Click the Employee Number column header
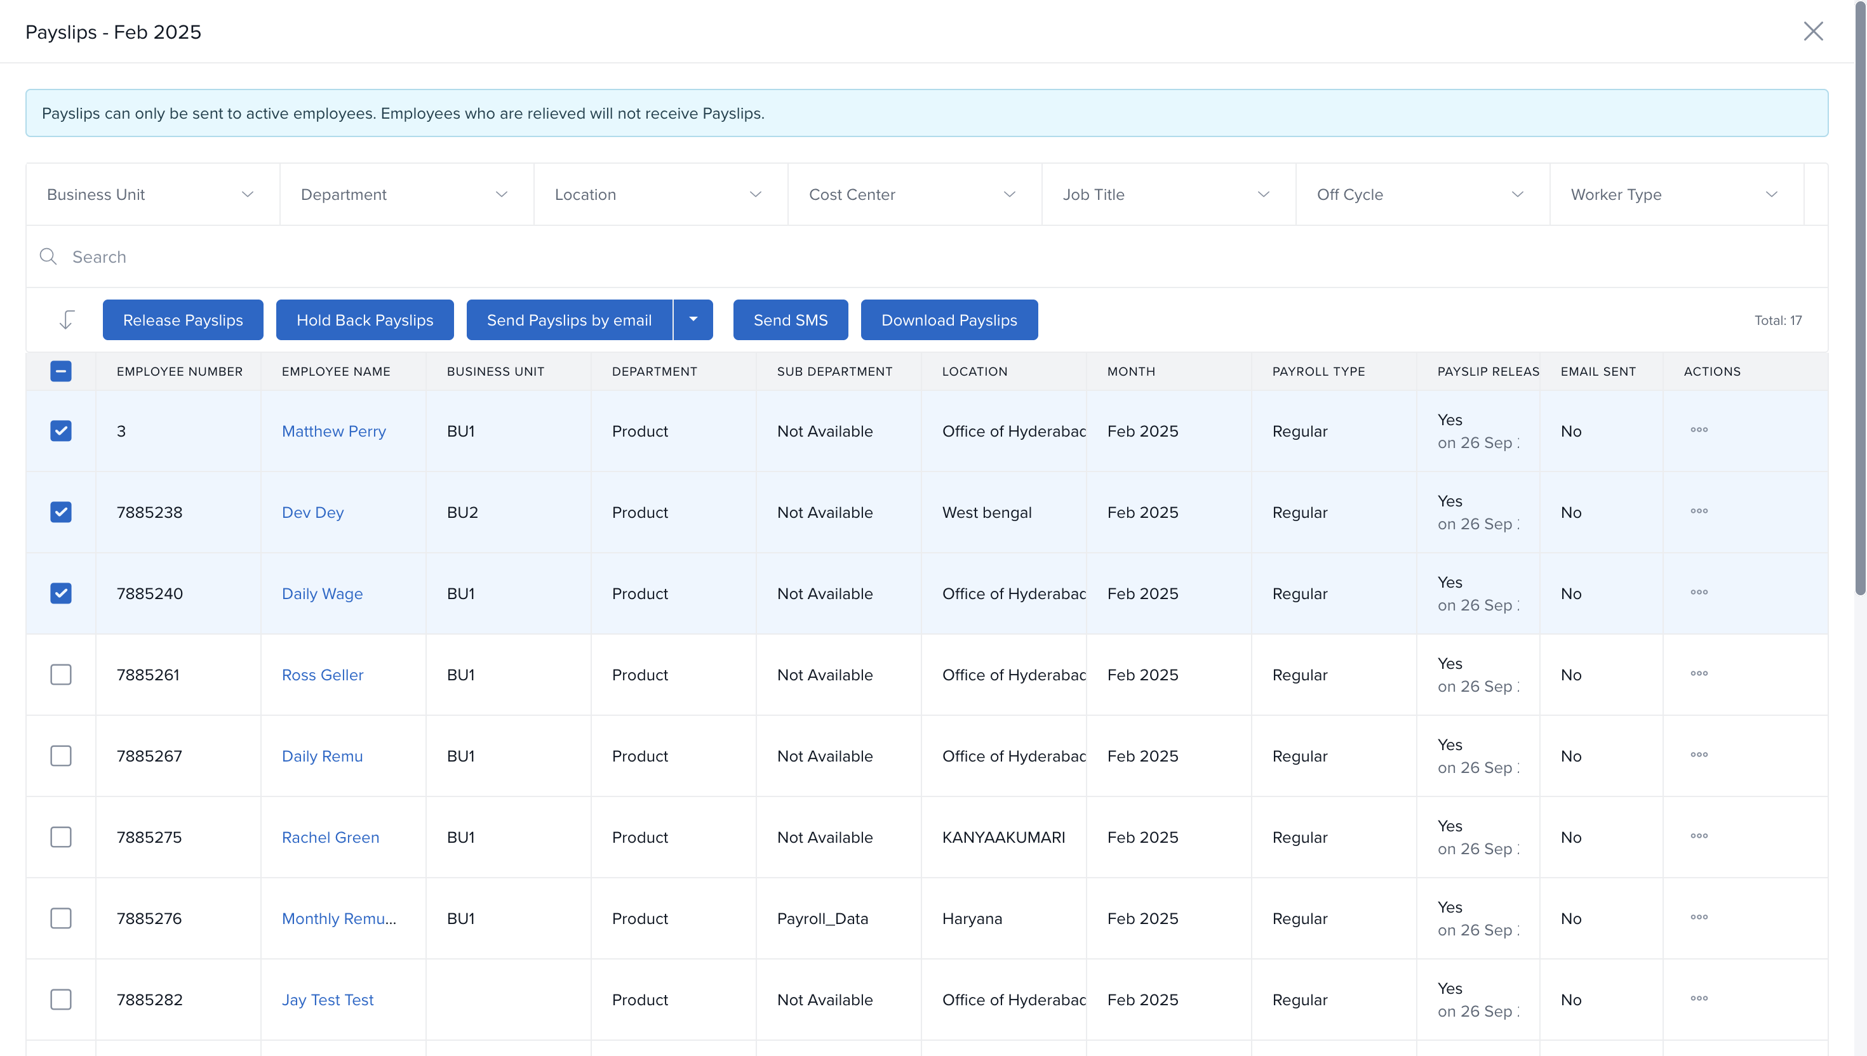 pyautogui.click(x=179, y=371)
